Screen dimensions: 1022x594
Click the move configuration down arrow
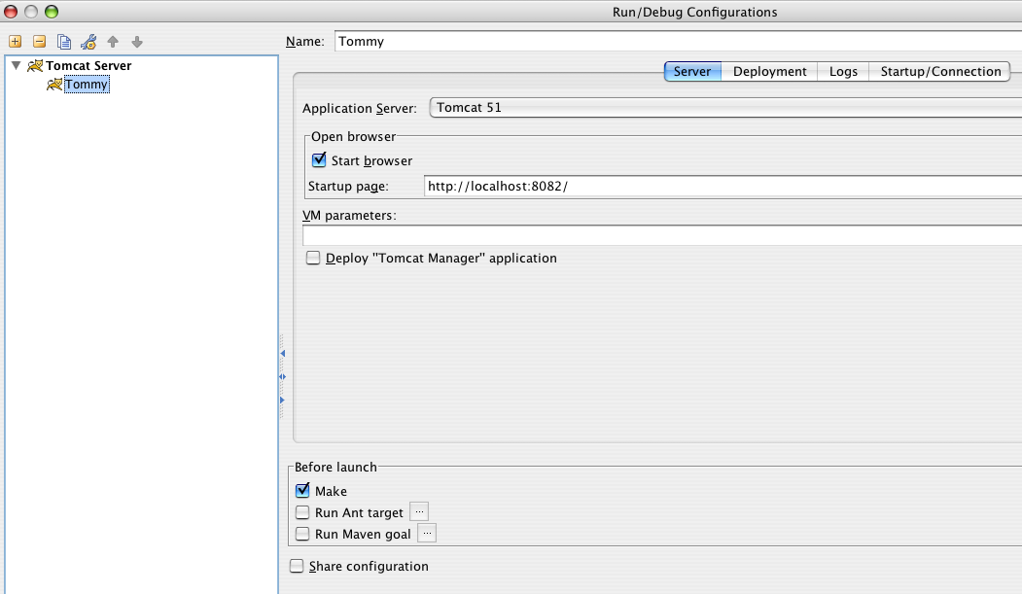tap(137, 42)
